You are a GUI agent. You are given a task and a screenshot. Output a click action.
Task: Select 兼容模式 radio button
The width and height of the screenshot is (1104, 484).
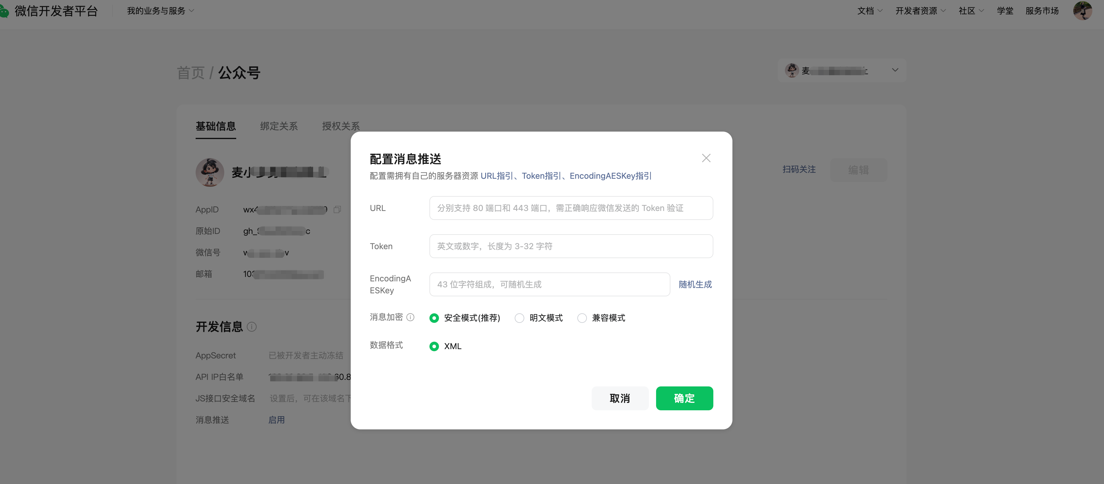click(582, 318)
